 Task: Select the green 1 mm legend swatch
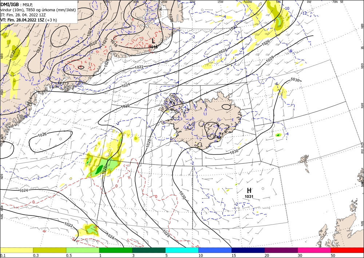point(116,250)
